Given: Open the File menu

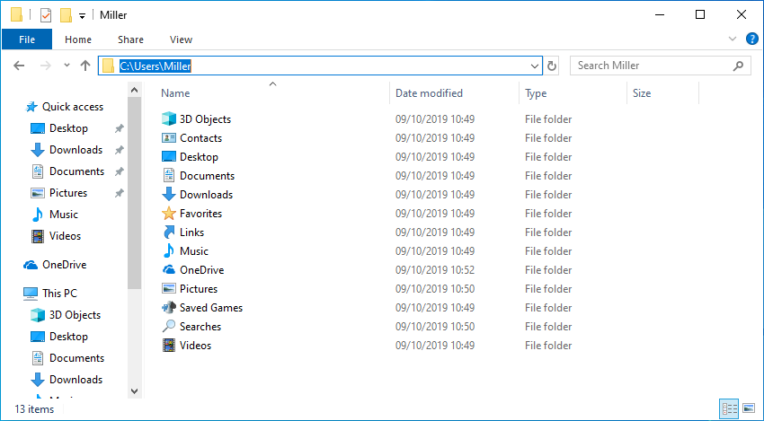Looking at the screenshot, I should [27, 39].
